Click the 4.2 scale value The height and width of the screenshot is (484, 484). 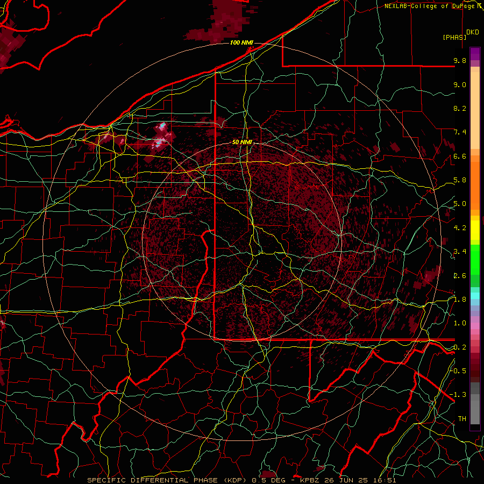click(460, 228)
